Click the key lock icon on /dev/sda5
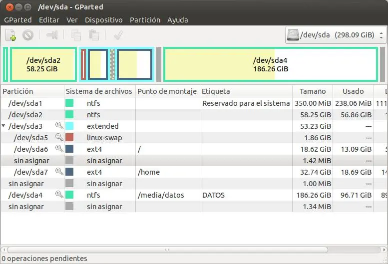Viewport: 388px width, 264px height. point(59,137)
